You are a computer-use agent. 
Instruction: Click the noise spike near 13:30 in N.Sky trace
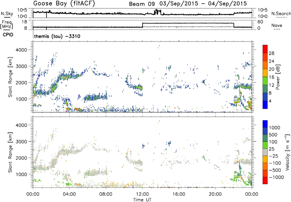coord(158,12)
